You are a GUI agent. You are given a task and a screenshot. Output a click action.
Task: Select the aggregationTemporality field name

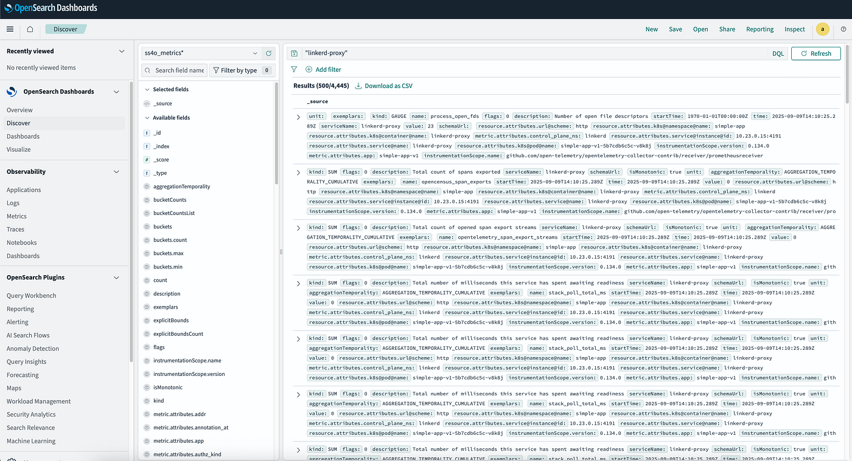coord(181,186)
